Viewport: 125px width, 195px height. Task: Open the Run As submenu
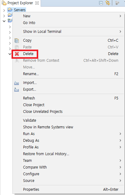69,134
